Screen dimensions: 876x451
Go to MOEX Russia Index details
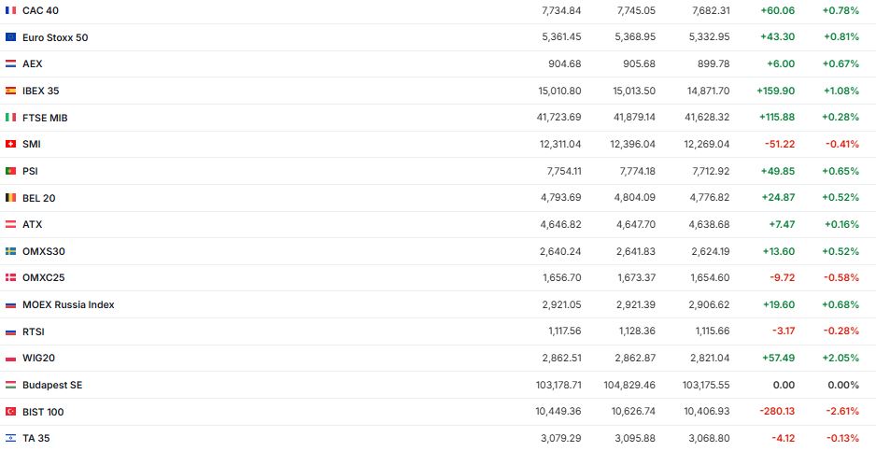(68, 304)
